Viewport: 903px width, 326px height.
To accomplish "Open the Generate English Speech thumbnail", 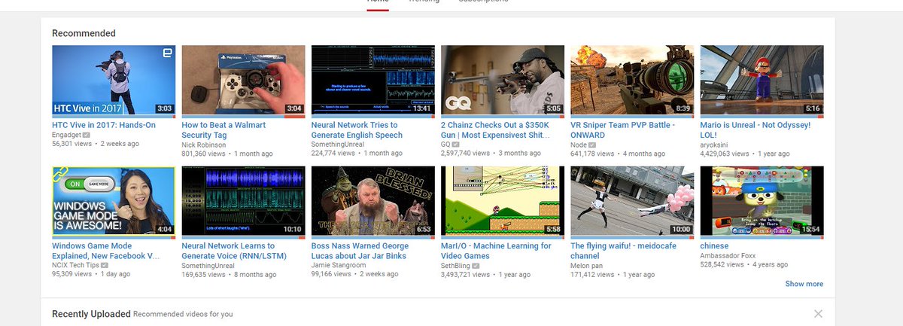I will [x=372, y=80].
